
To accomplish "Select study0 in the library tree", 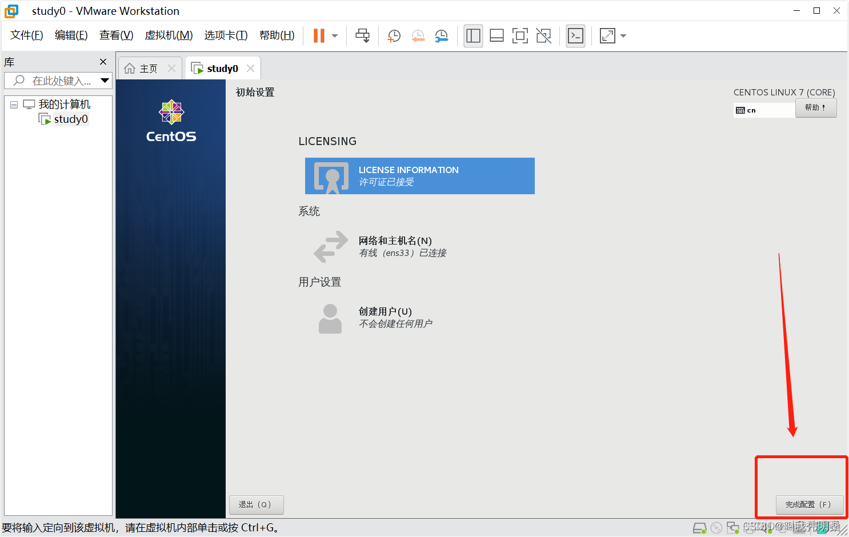I will click(71, 119).
